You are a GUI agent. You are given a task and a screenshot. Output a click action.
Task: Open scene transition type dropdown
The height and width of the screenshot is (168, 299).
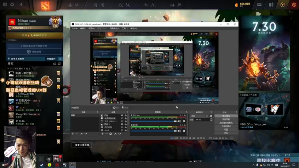click(x=199, y=116)
